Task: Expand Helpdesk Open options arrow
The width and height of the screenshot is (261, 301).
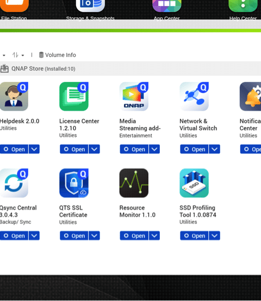Action: click(x=34, y=149)
